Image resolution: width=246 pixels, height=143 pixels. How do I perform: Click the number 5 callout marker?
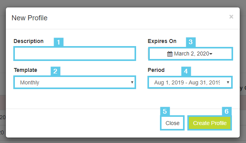click(165, 111)
